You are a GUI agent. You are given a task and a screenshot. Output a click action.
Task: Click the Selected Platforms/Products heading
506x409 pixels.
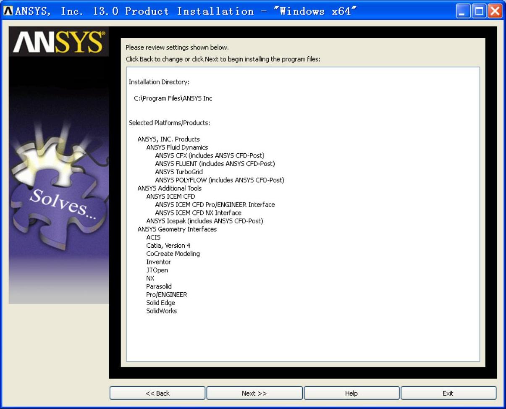pos(169,123)
